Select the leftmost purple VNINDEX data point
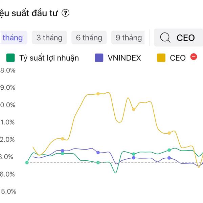This screenshot has height=203, width=203. pos(63,151)
